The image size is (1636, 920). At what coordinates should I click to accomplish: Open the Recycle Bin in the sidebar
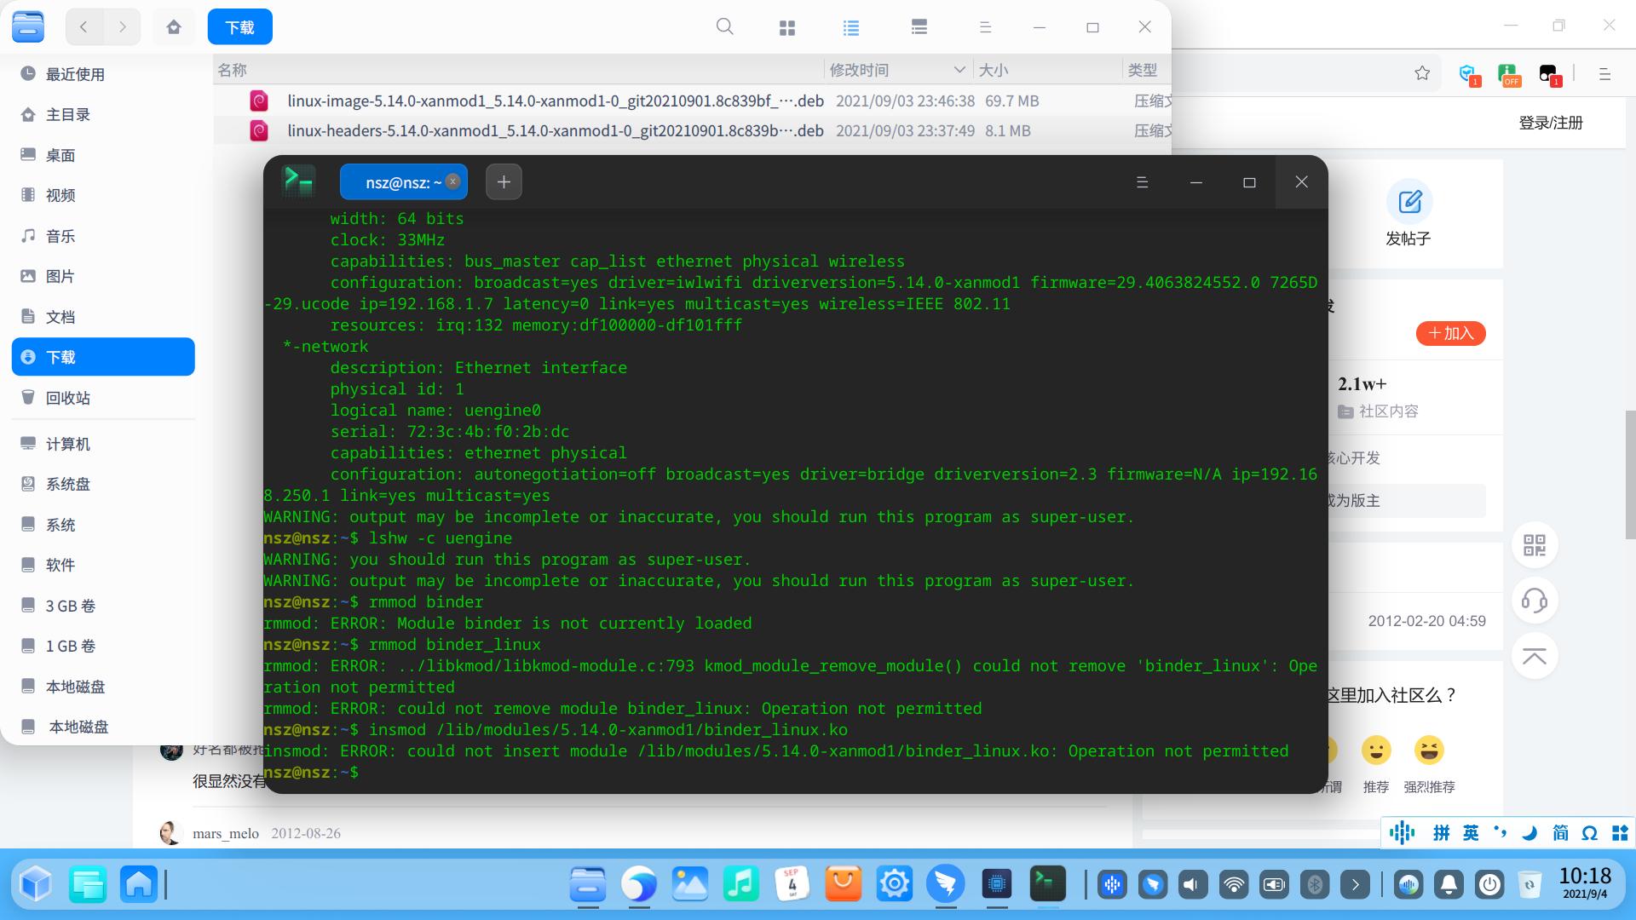pos(68,398)
